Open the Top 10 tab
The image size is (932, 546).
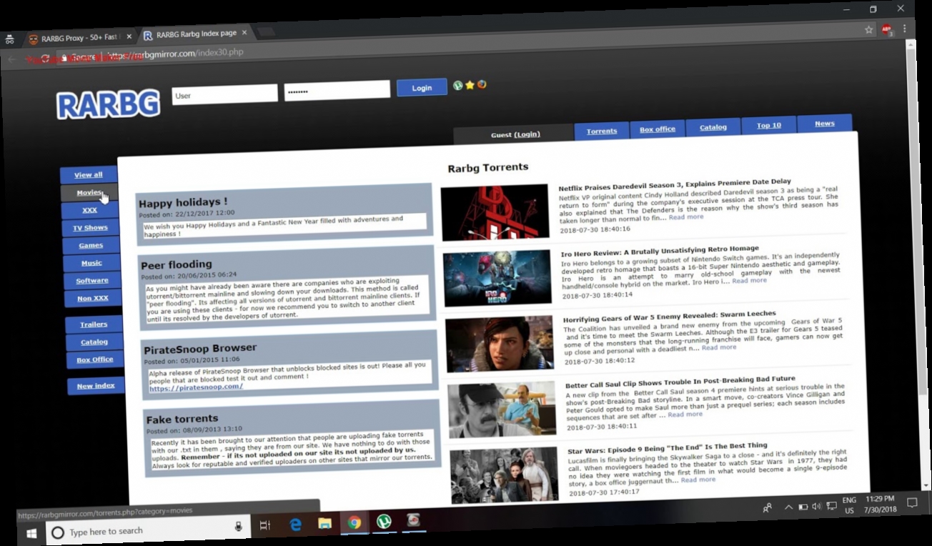click(x=769, y=125)
